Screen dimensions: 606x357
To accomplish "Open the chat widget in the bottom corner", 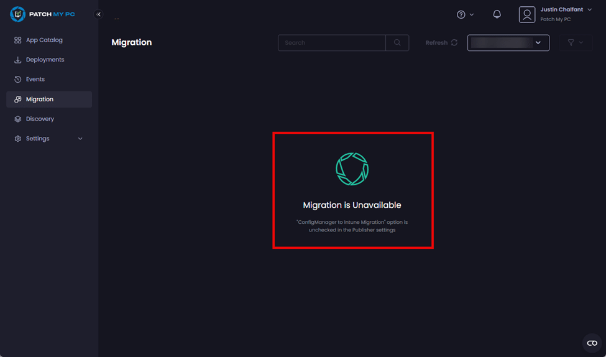I will tap(592, 343).
